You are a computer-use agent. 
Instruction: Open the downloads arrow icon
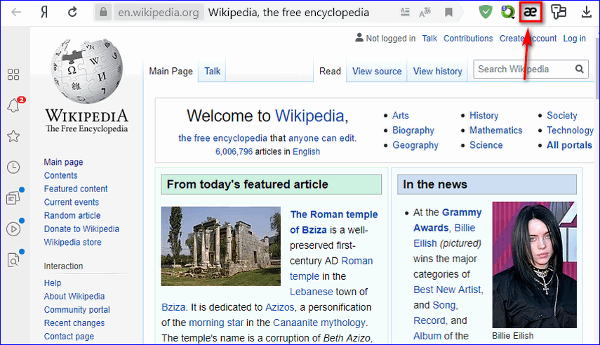coord(586,12)
